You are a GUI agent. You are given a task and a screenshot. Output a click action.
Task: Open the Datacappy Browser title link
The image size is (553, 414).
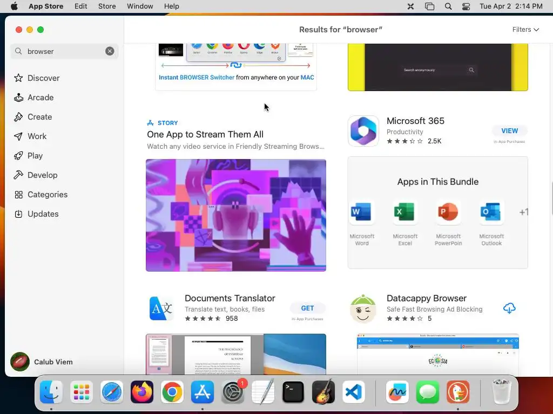(x=427, y=298)
